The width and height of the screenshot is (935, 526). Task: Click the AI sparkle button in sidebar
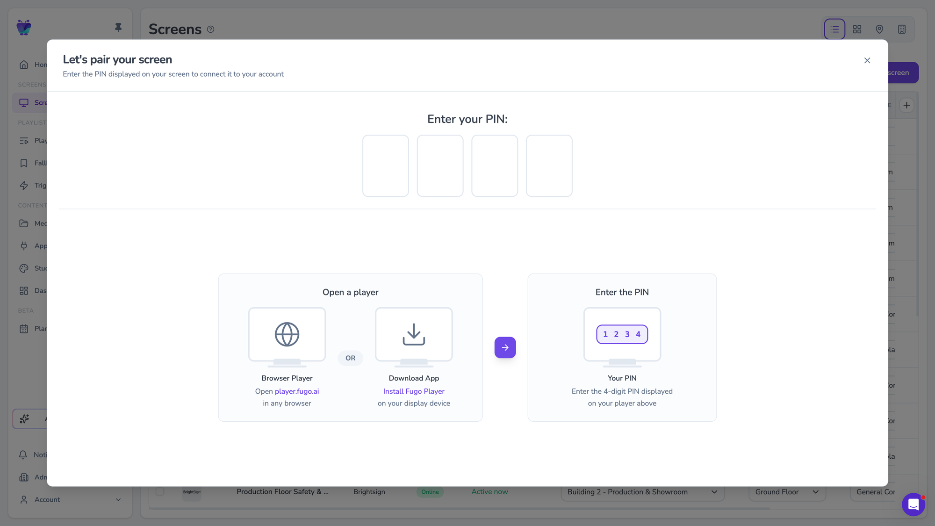click(29, 419)
